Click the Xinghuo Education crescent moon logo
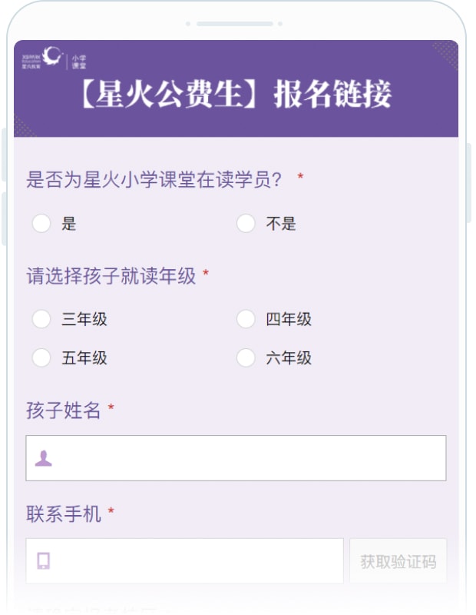 tap(51, 57)
